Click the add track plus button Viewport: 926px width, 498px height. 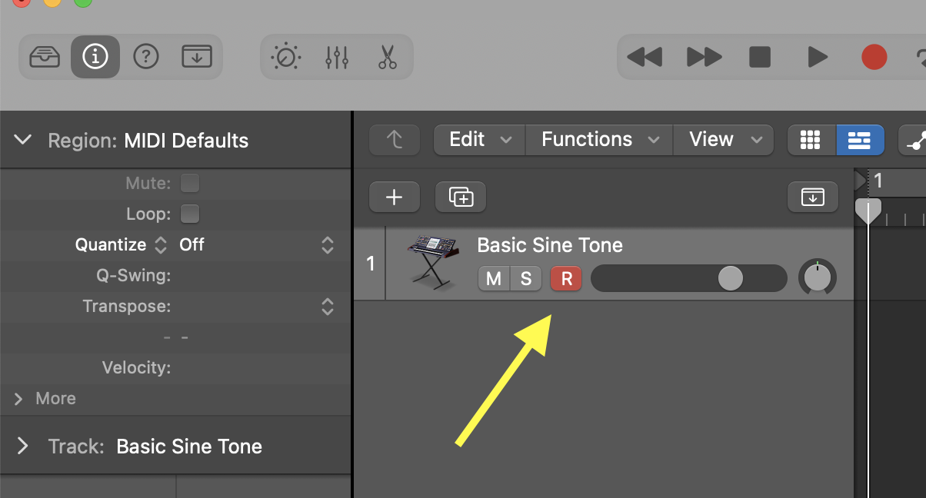point(395,198)
